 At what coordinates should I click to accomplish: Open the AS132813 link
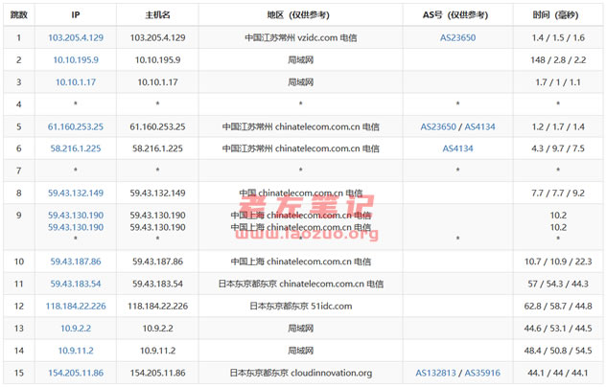pos(436,373)
